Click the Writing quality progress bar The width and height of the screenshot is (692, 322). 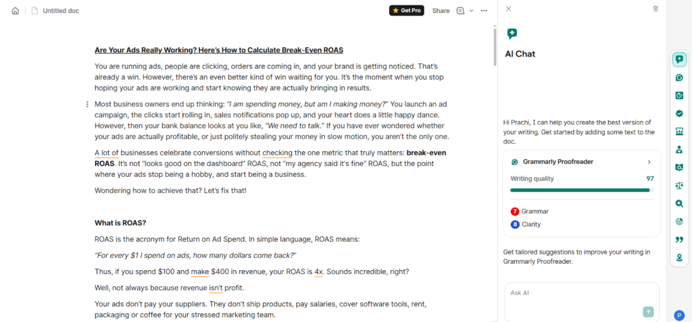pos(581,190)
